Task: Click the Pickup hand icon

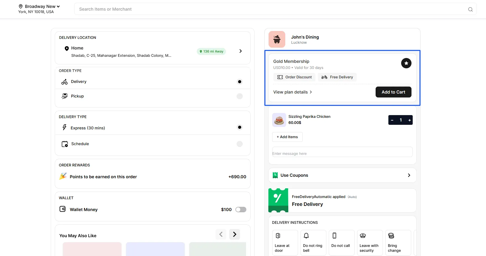Action: coord(64,96)
